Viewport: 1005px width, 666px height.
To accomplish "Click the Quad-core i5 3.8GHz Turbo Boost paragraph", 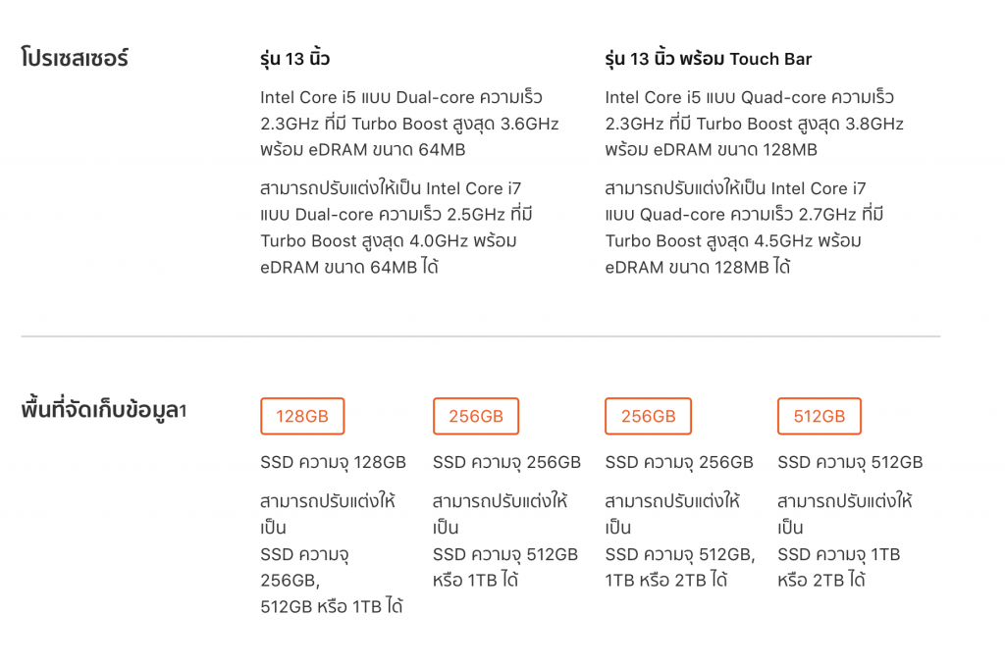I will [x=754, y=123].
